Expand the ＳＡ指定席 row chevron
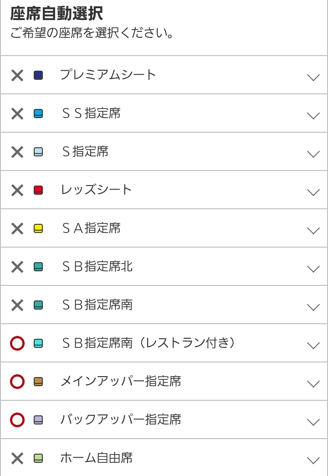This screenshot has height=476, width=328. pos(313,230)
